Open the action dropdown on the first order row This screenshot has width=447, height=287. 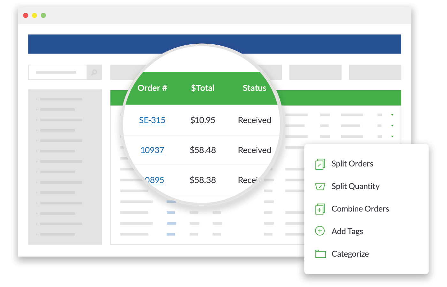(x=392, y=114)
